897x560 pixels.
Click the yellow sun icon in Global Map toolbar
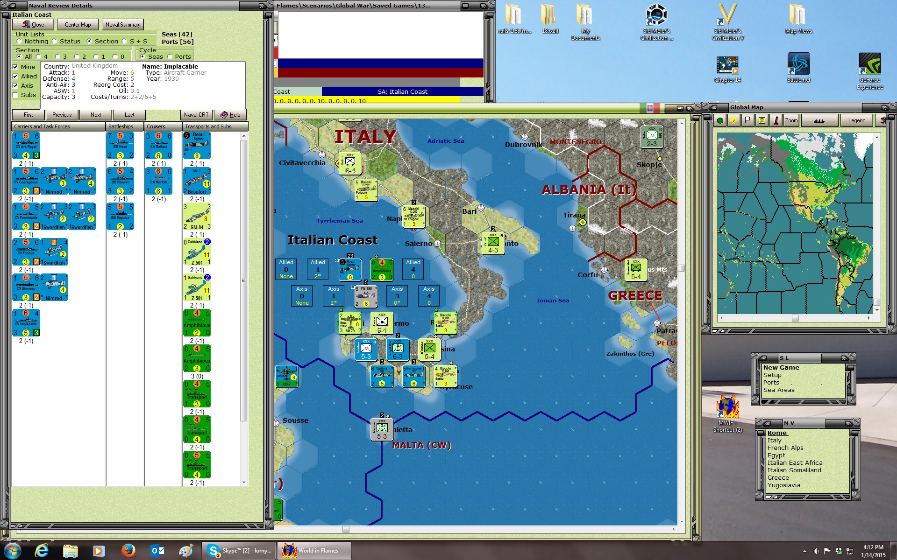(x=733, y=120)
